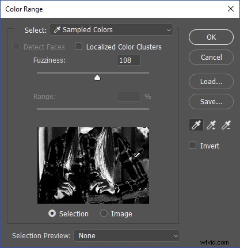Choose the Image preview radio button

(x=104, y=213)
